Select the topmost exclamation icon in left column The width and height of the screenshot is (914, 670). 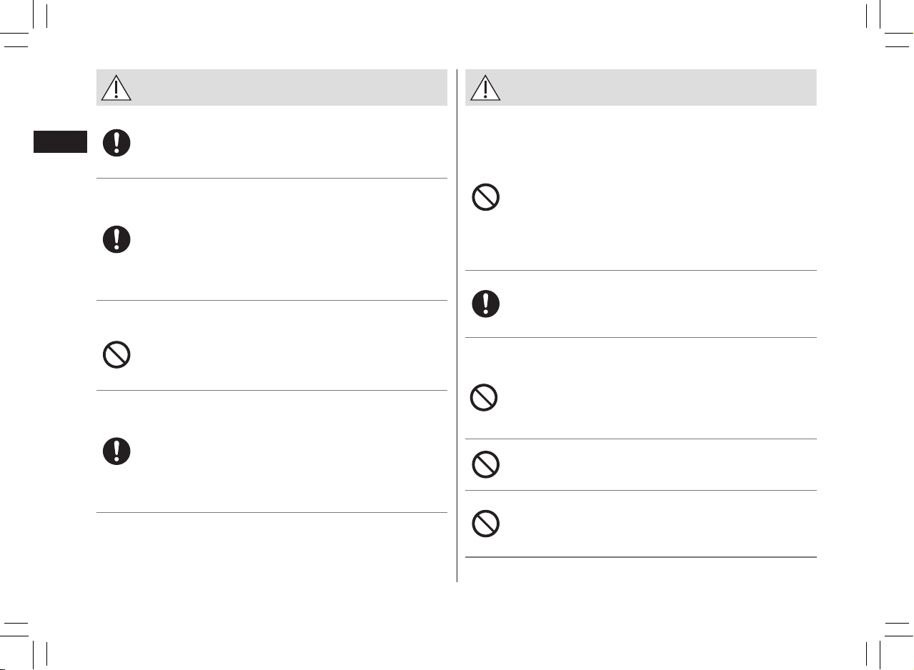[x=116, y=143]
